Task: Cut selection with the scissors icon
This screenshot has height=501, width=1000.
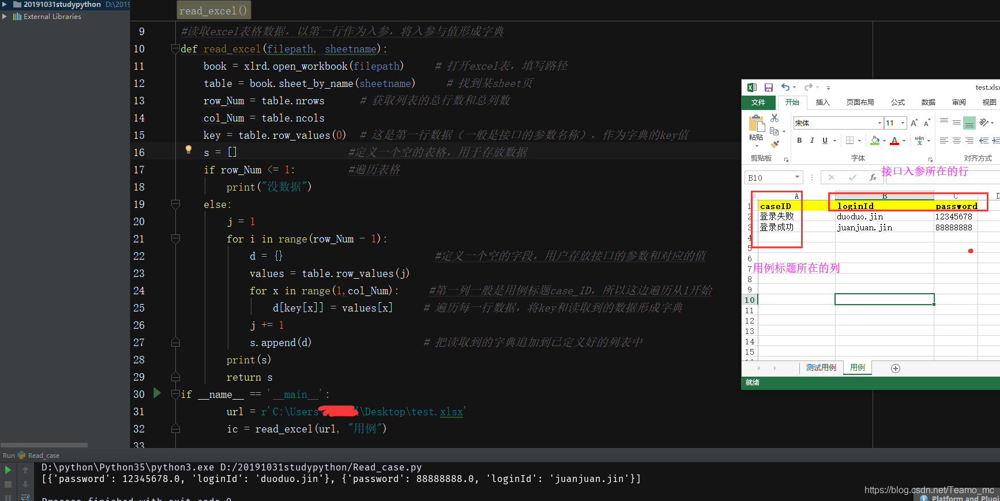Action: pyautogui.click(x=775, y=118)
